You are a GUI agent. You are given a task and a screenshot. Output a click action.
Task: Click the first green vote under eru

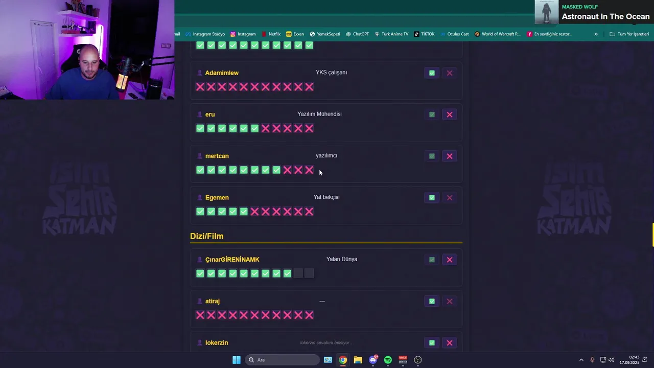pos(200,128)
